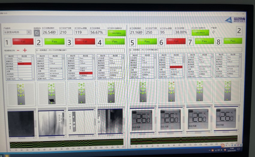Click left station total count field 210
This screenshot has height=157, width=255.
coord(66,32)
